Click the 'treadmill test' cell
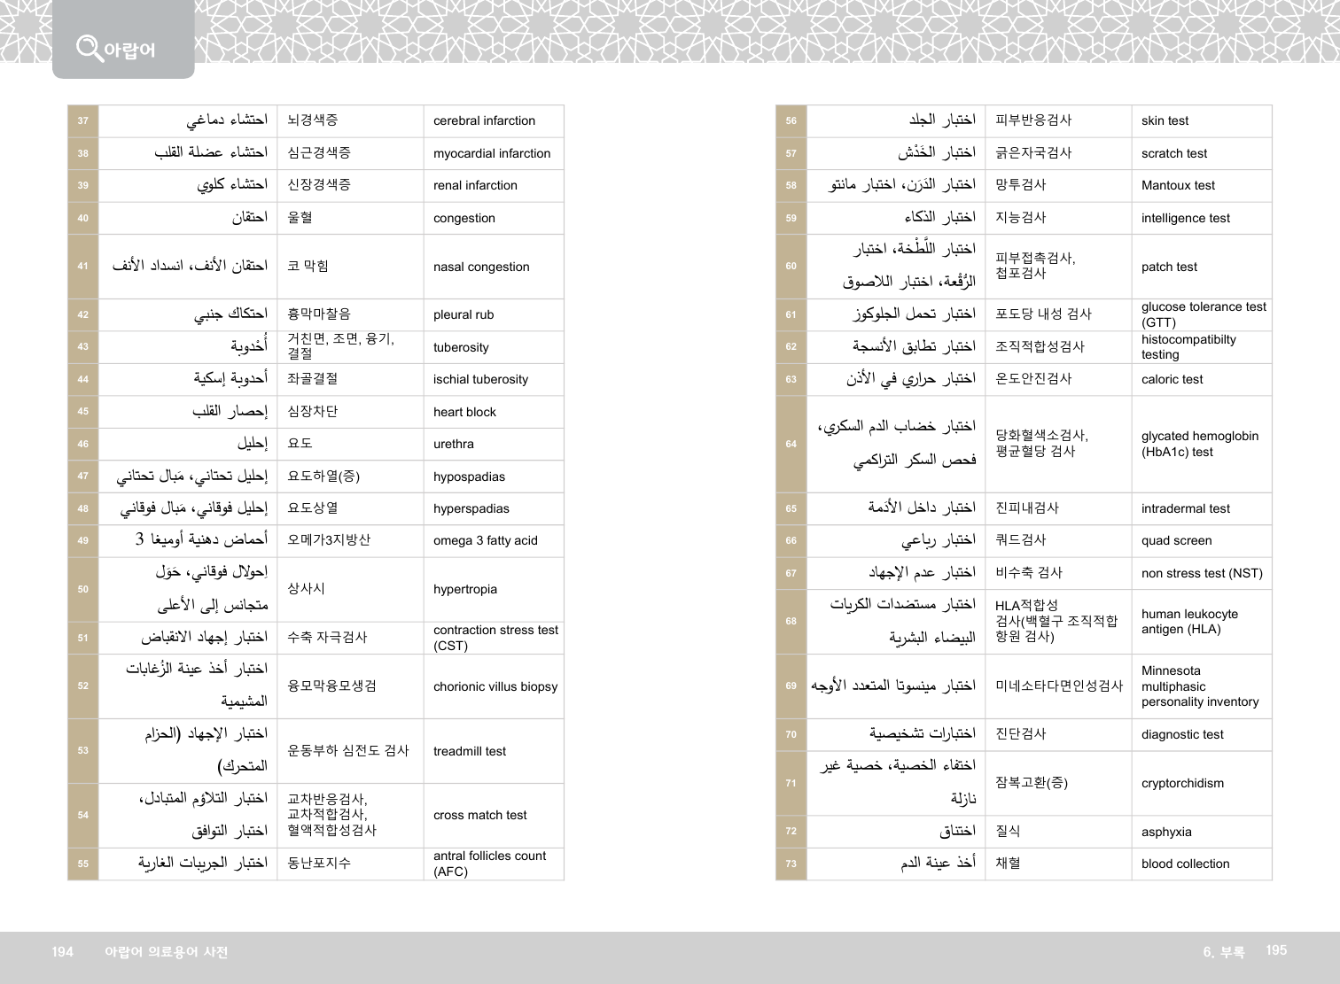This screenshot has height=984, width=1340. tap(470, 751)
